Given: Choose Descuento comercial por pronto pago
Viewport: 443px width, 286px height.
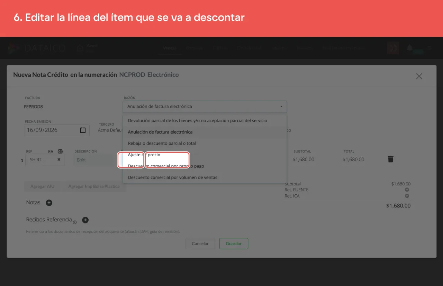Looking at the screenshot, I should tap(205, 166).
